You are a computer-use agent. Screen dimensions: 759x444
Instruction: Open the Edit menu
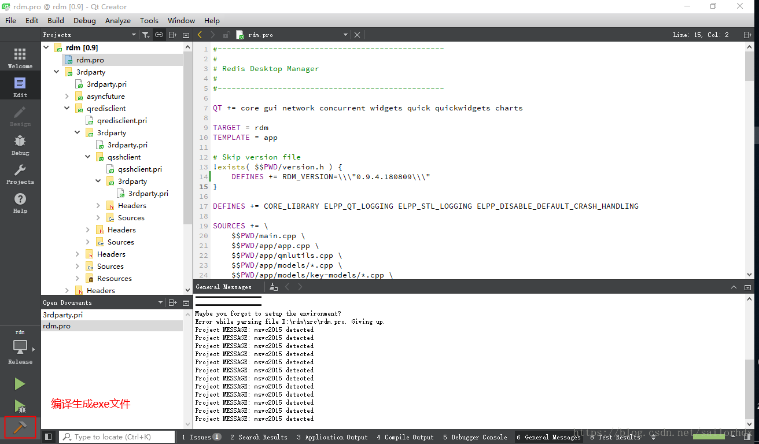32,20
